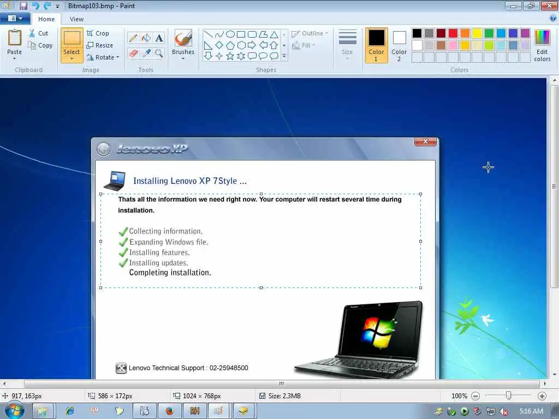Open the Resize dialog
The height and width of the screenshot is (419, 559).
pyautogui.click(x=100, y=45)
